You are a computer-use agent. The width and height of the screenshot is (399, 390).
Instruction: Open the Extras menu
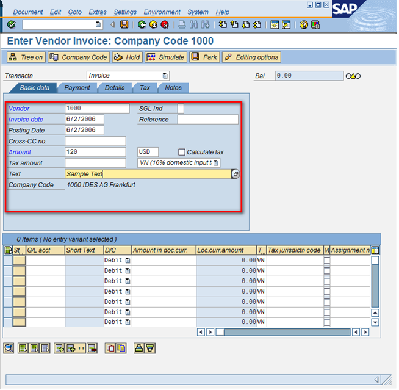tap(97, 12)
